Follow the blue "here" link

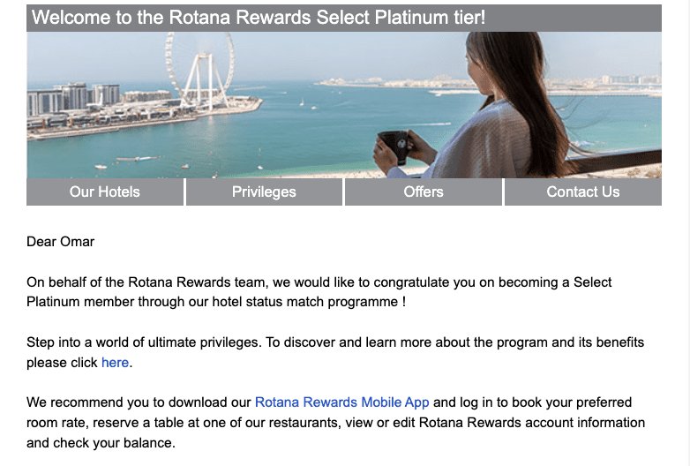tap(115, 363)
